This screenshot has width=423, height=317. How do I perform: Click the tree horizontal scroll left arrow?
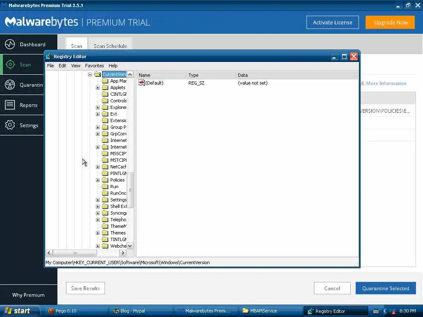49,253
